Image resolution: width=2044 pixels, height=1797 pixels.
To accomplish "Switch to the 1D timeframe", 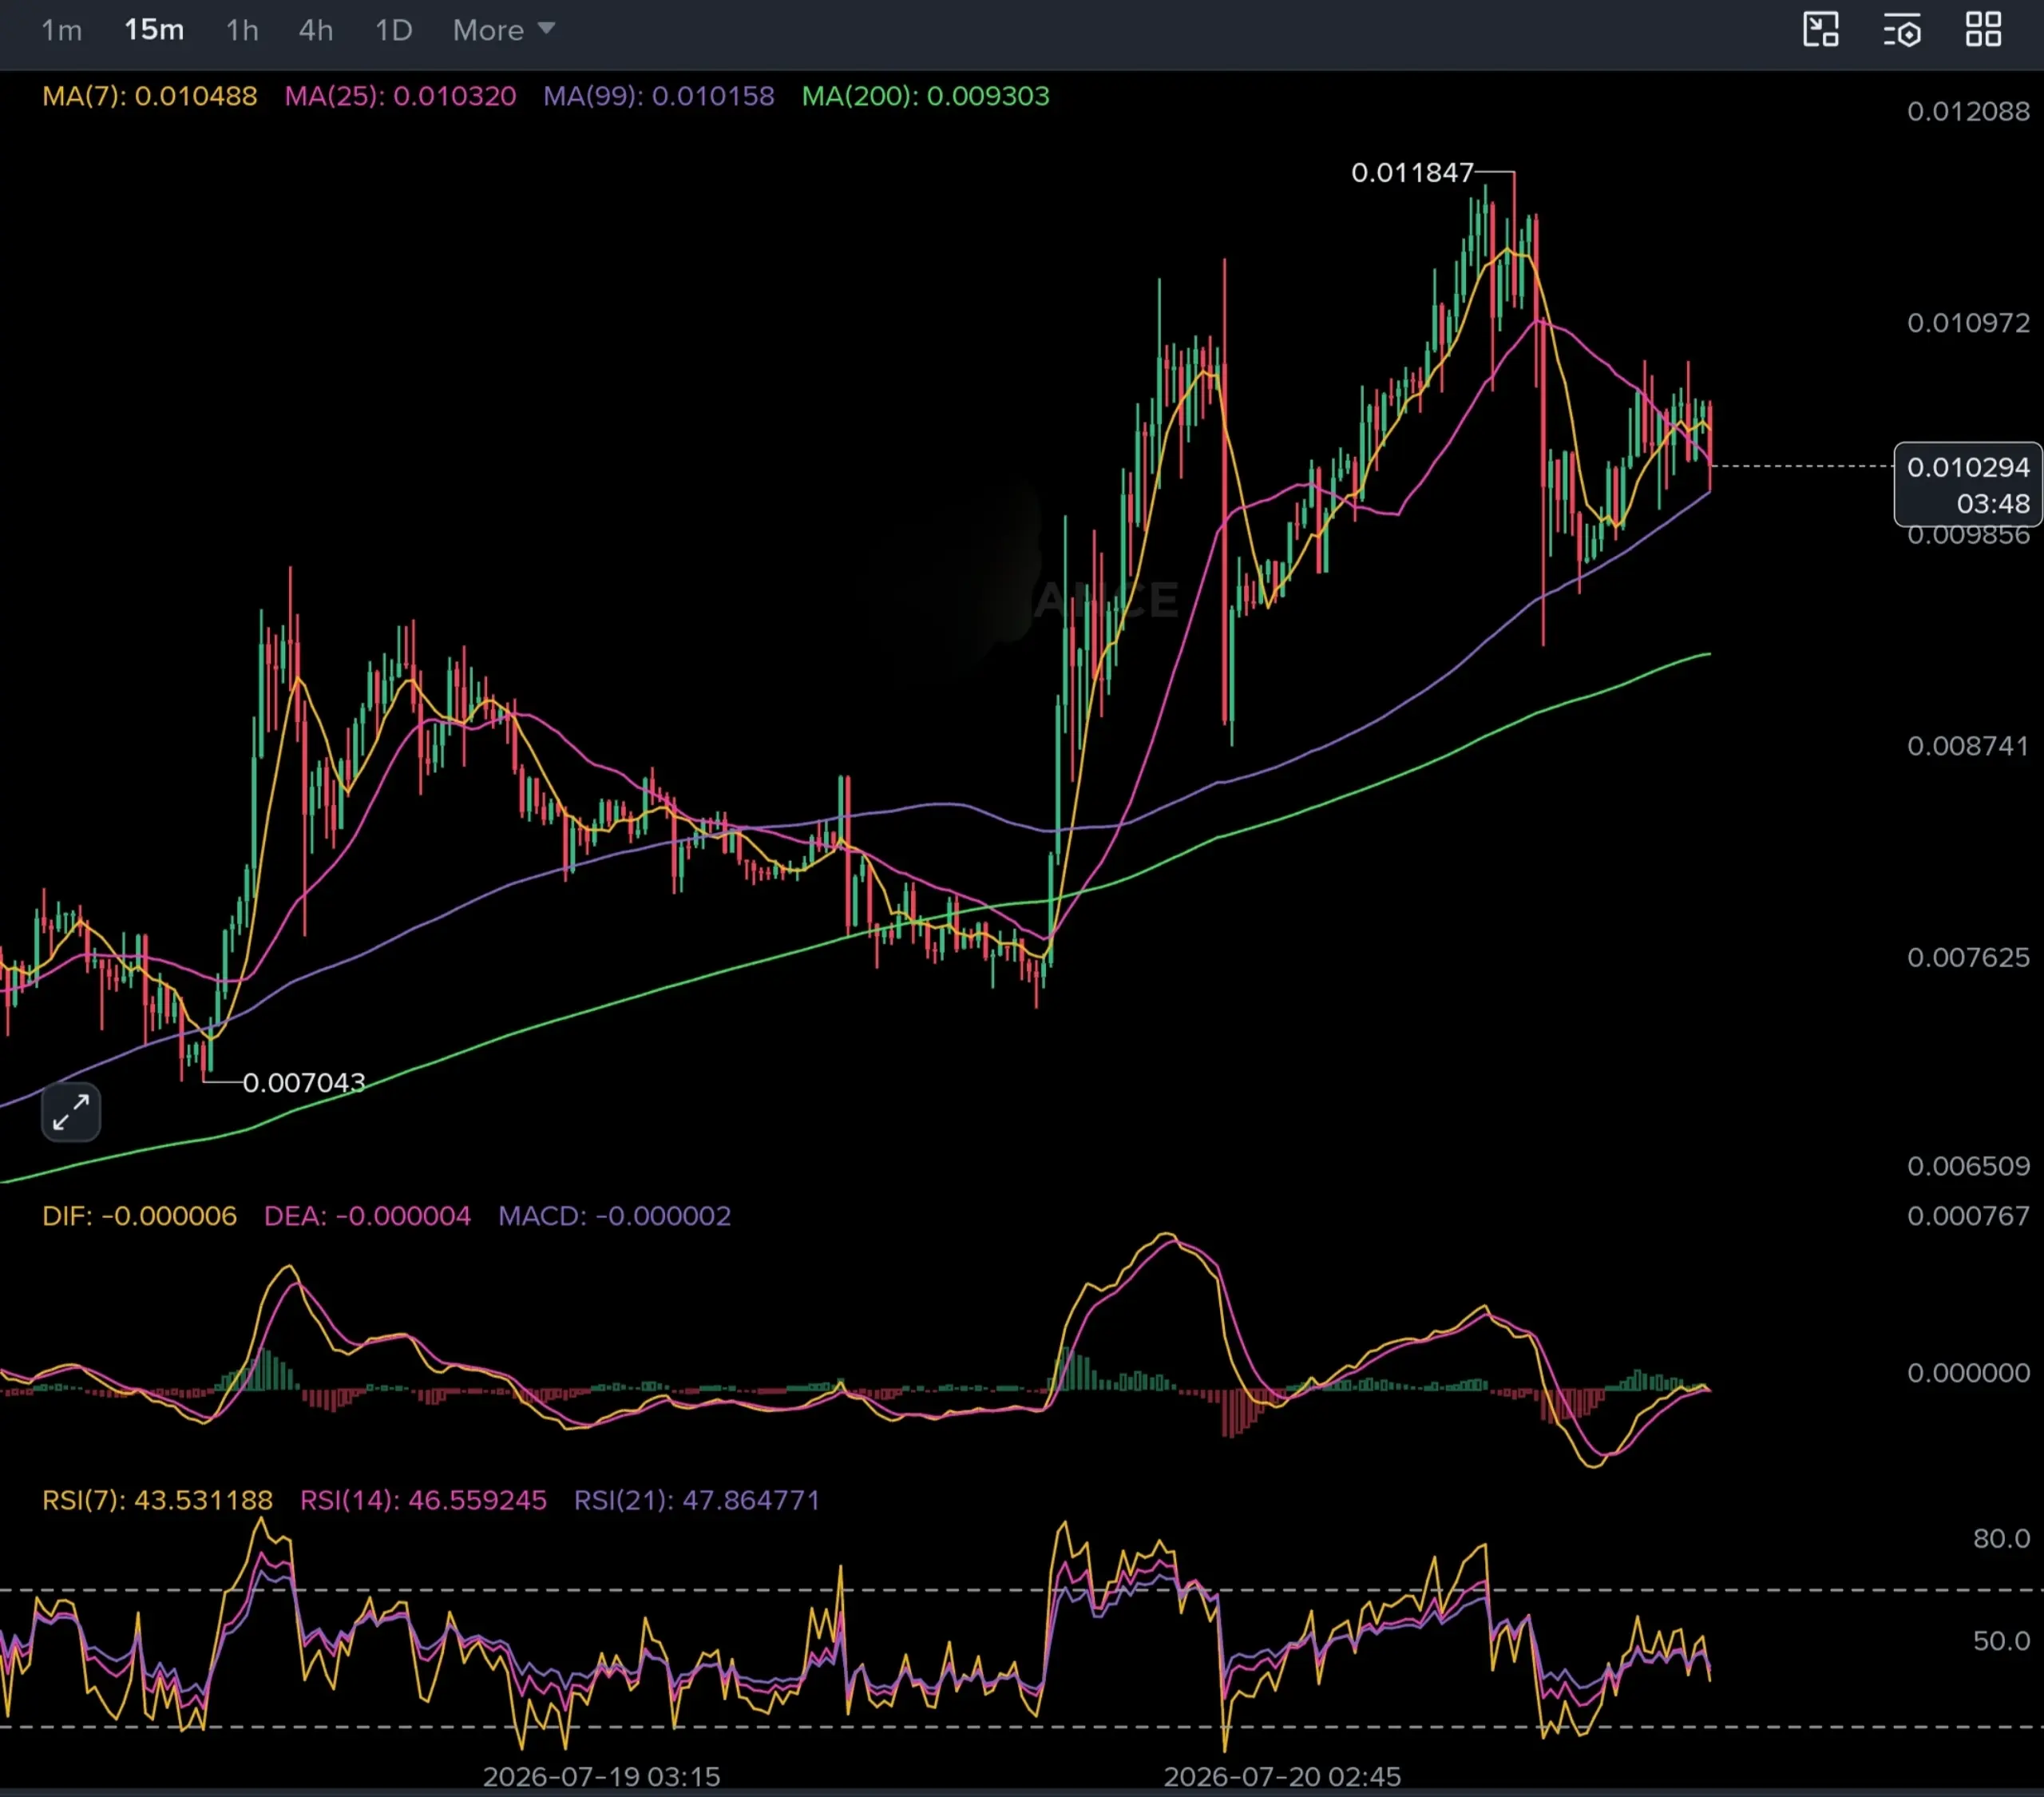I will (393, 30).
